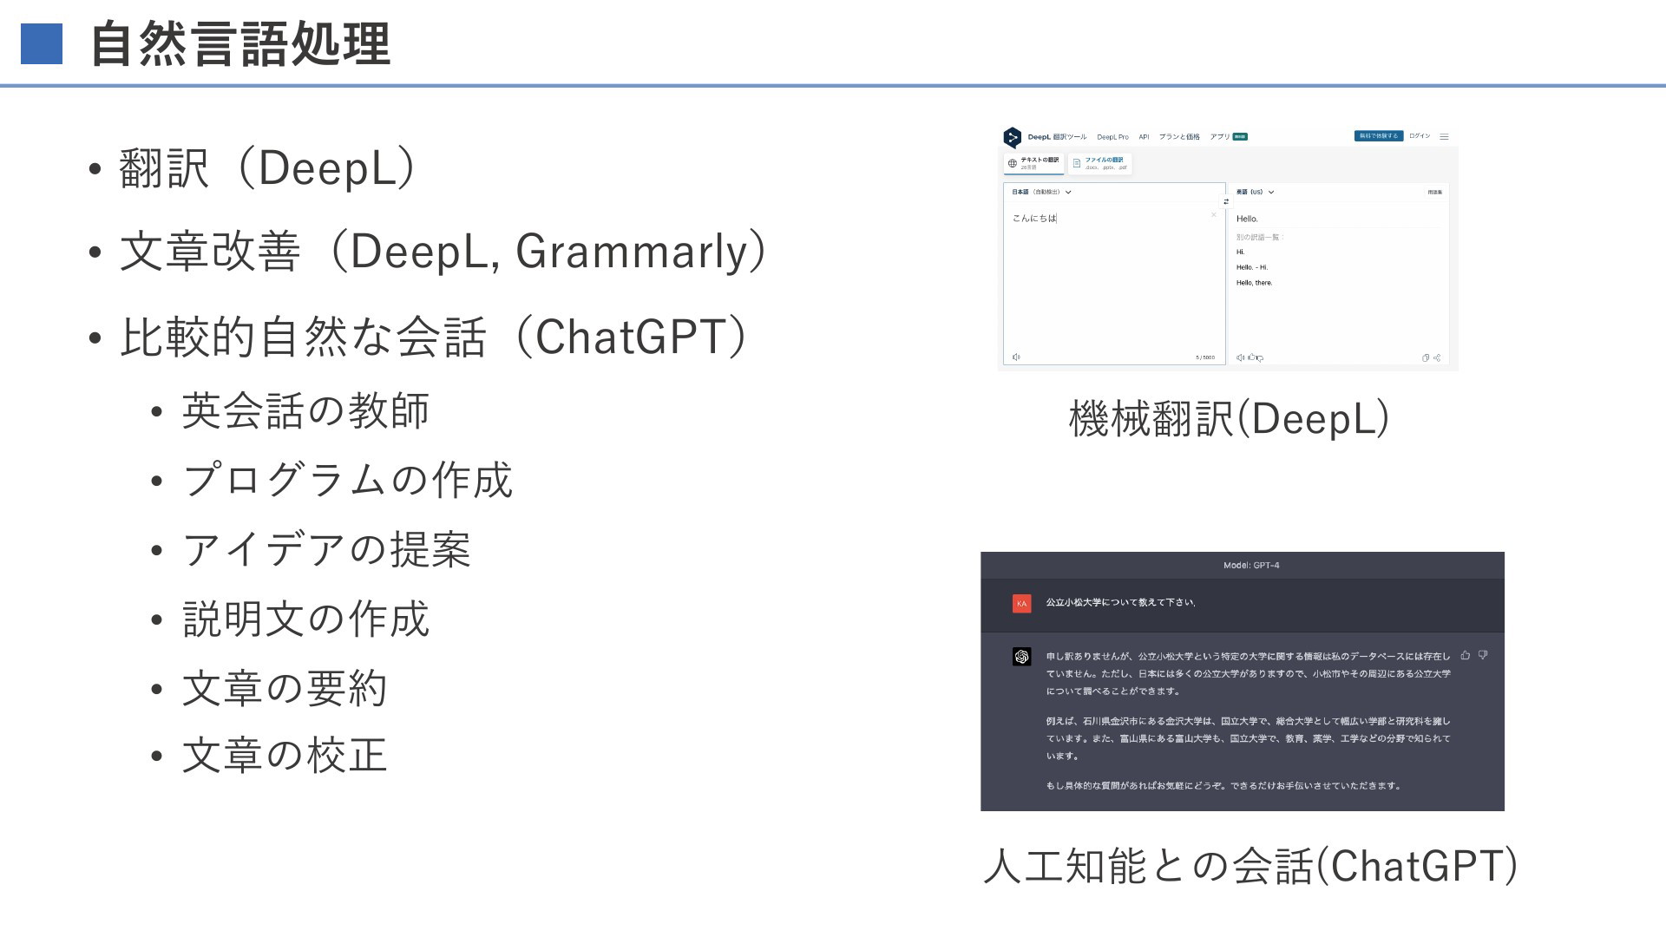Click the slide title 自然言語処理
Image resolution: width=1666 pixels, height=937 pixels.
(x=240, y=45)
